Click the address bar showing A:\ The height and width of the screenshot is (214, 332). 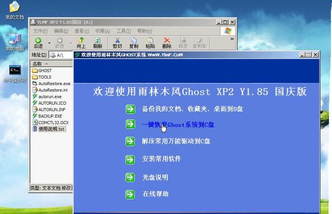coord(61,55)
